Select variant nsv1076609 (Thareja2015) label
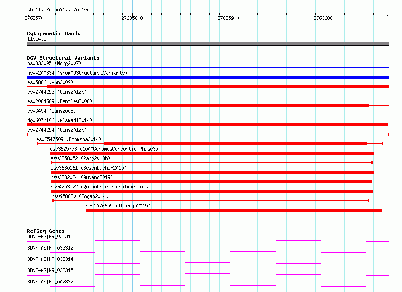The height and width of the screenshot is (292, 402). coord(118,206)
